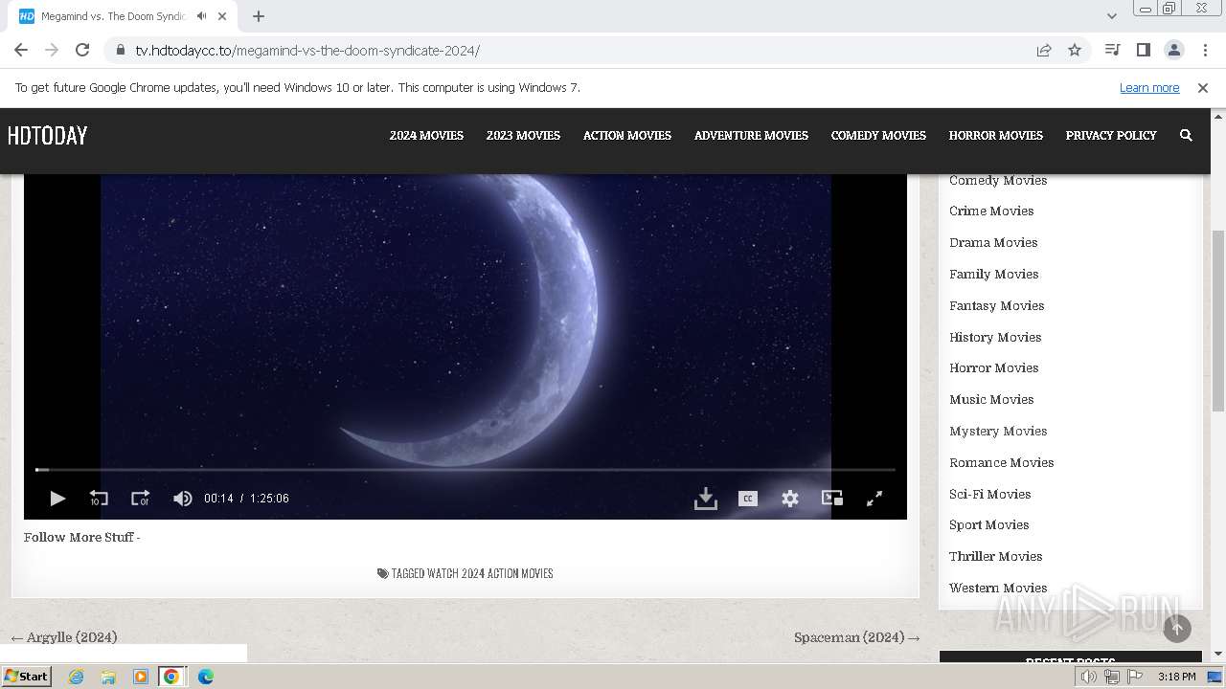Open Horror Movies sidebar category

(x=994, y=368)
